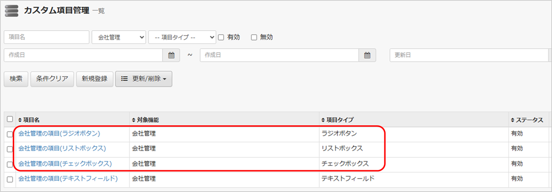
Task: Expand the 更新/削除 dropdown menu
Action: (x=144, y=79)
